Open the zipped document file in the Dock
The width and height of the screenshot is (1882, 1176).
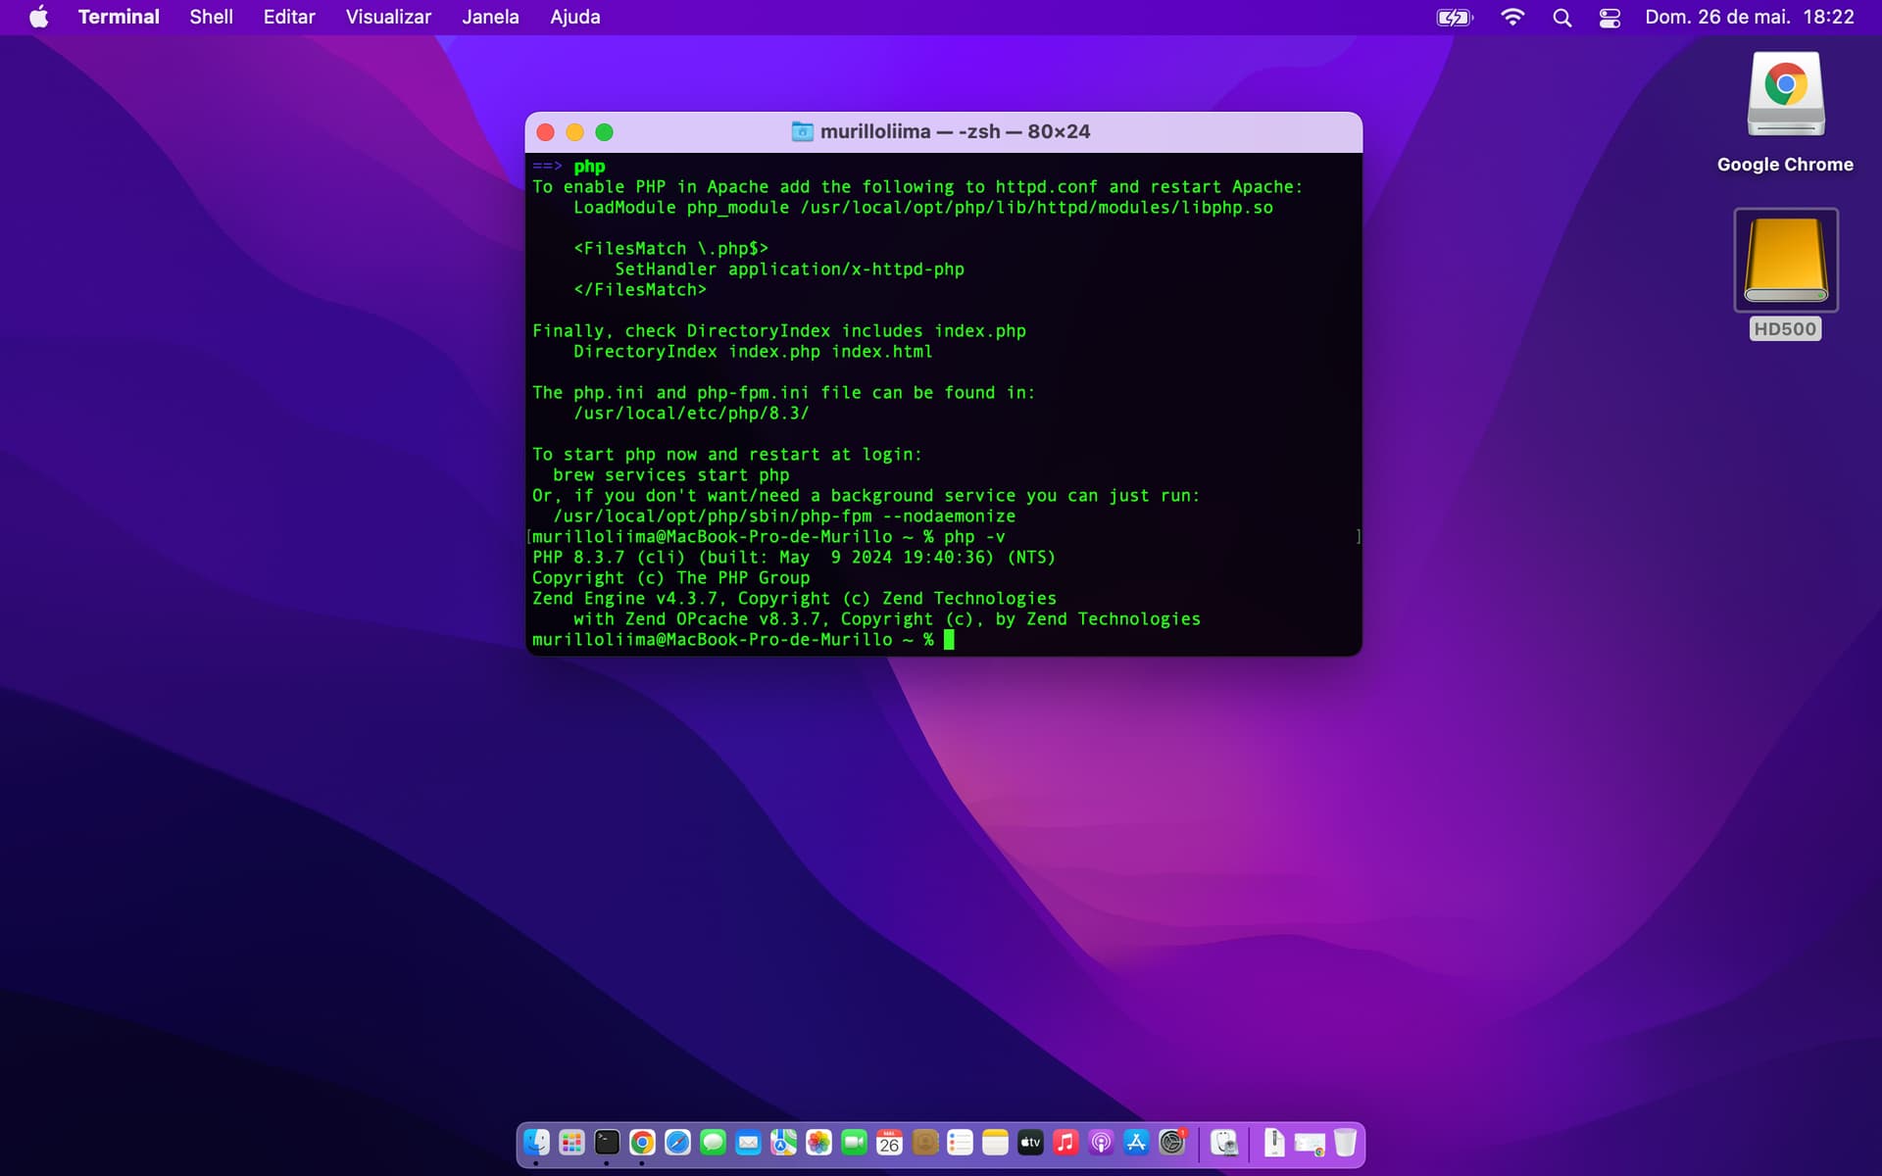point(1274,1143)
